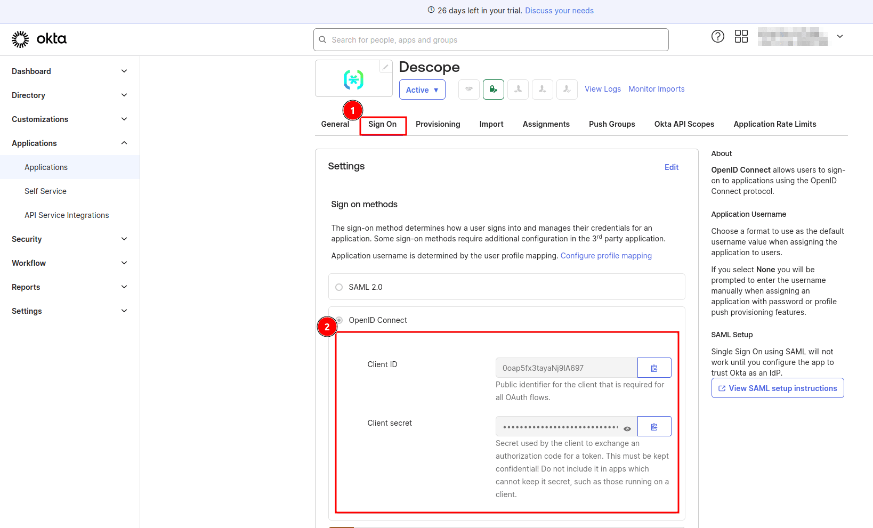Copy the Client secret using the clipboard icon
This screenshot has width=873, height=528.
654,426
